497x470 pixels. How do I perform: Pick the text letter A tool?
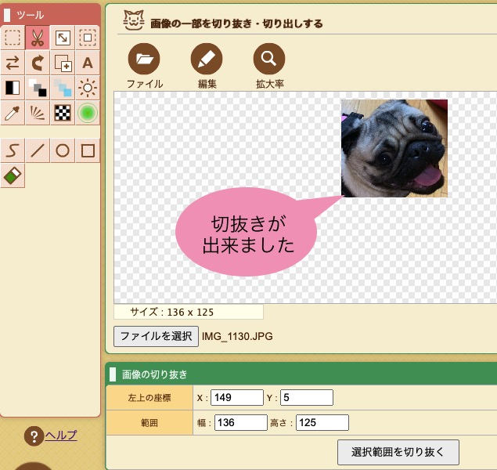[x=88, y=63]
